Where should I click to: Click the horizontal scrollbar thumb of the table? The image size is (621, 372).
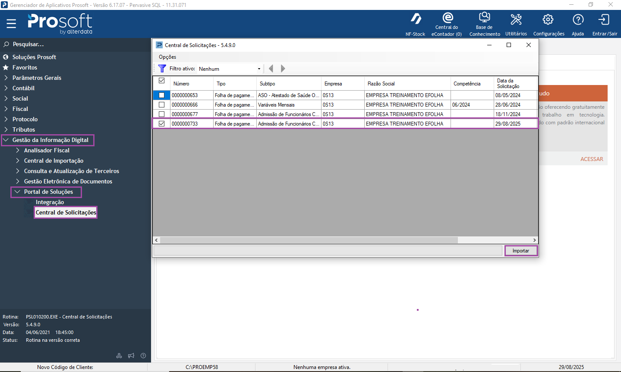point(309,240)
